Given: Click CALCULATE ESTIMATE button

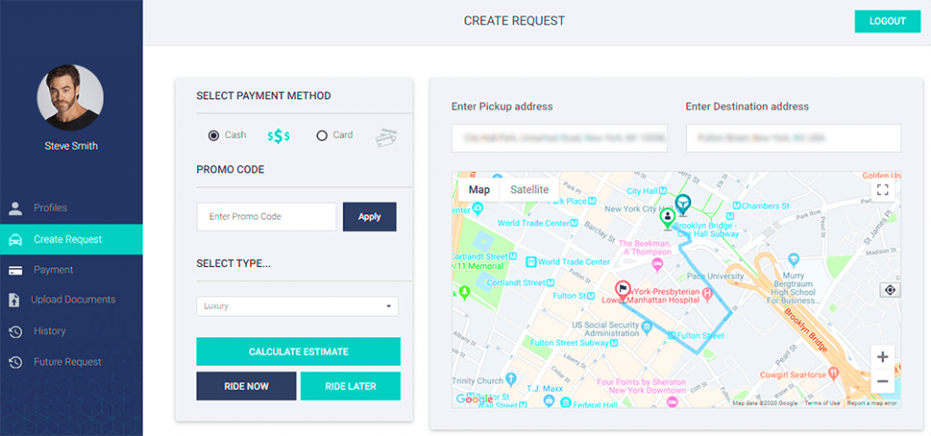Looking at the screenshot, I should (298, 352).
